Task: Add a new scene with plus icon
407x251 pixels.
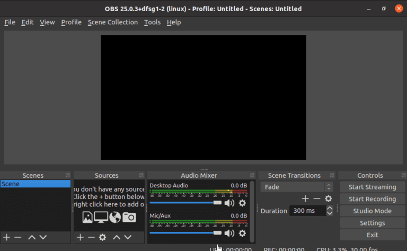Action: [x=6, y=237]
